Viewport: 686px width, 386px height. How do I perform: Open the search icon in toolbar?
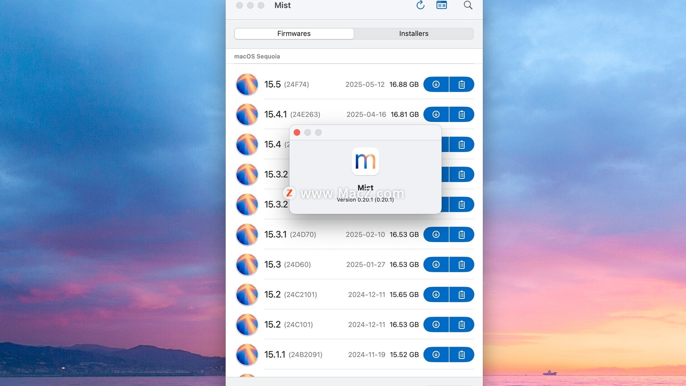(468, 5)
